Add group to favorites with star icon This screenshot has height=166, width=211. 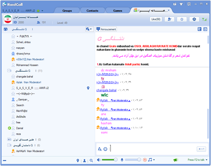182,19
